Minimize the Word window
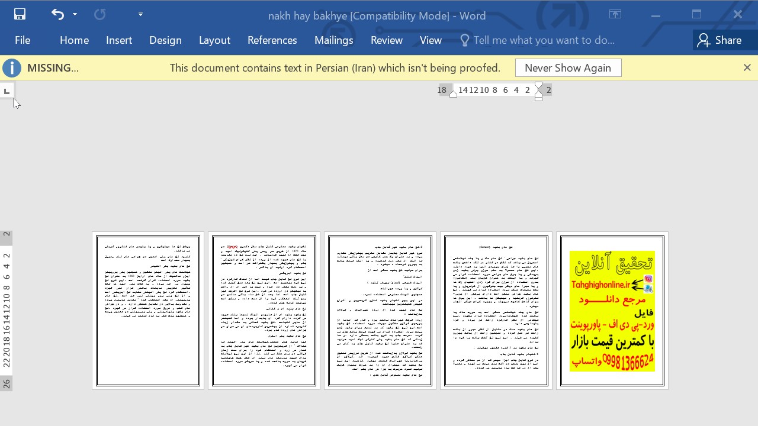The width and height of the screenshot is (758, 426). [656, 14]
